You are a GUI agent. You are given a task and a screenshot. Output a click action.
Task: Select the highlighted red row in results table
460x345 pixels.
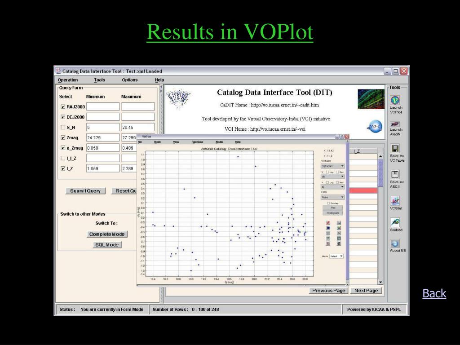tap(363, 190)
